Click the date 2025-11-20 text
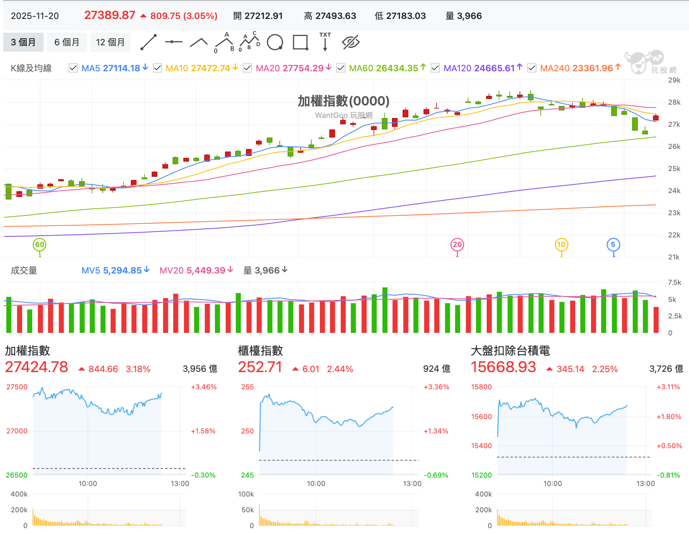 pos(35,16)
